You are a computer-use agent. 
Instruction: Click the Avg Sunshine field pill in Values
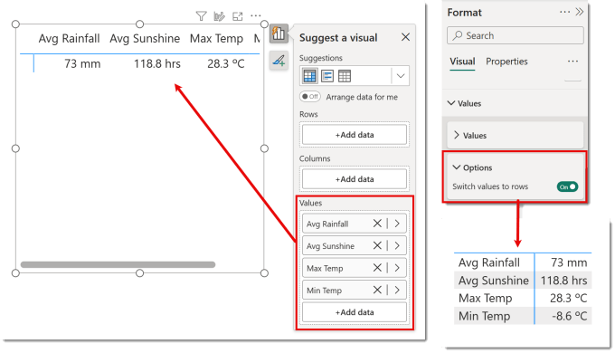click(x=355, y=245)
